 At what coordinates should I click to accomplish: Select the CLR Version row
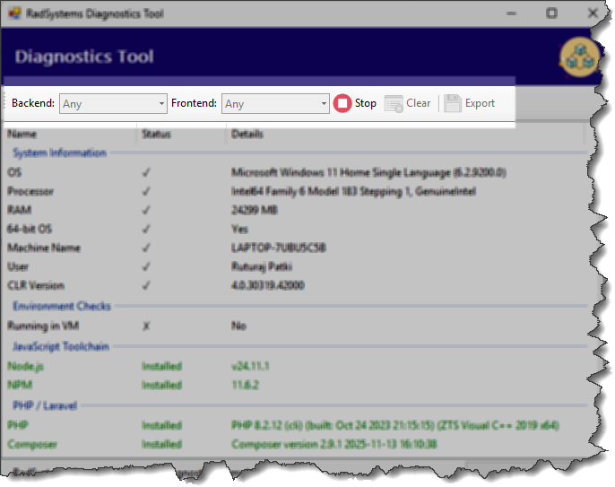tap(36, 286)
